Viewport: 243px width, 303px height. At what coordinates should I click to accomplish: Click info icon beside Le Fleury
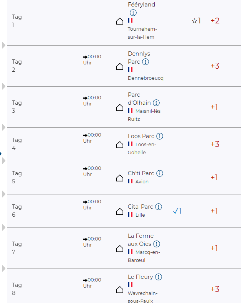159,277
